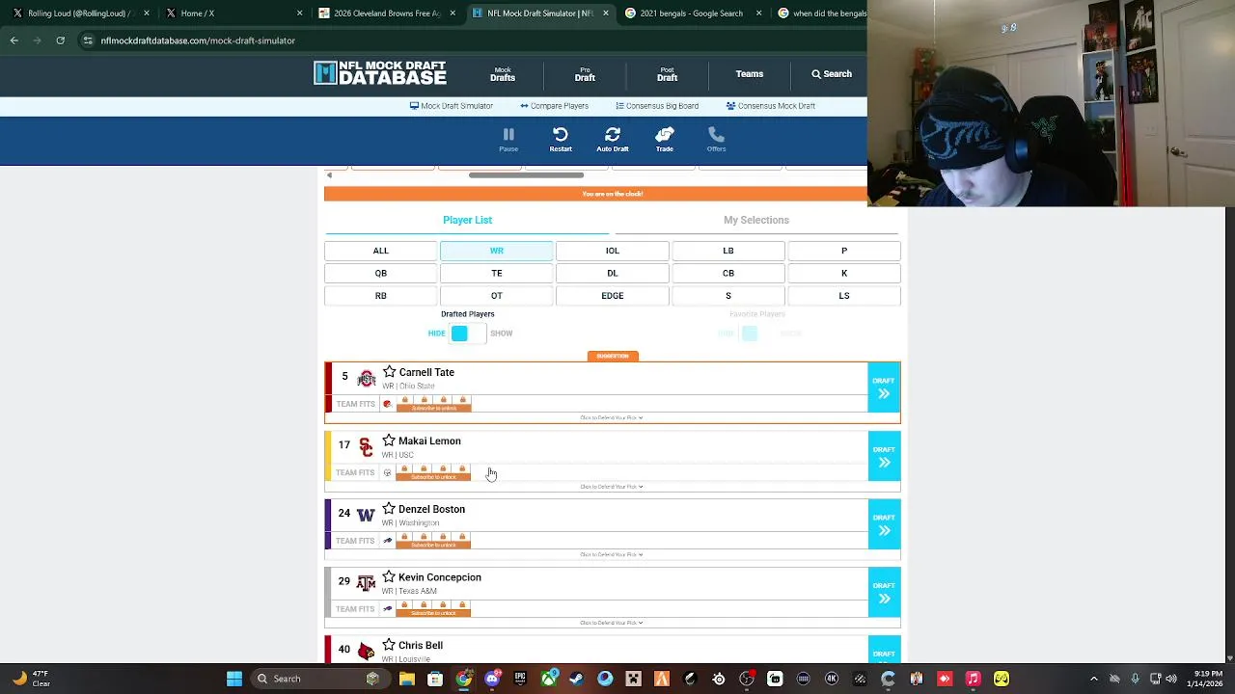Open Pre Draft nav menu

[585, 74]
